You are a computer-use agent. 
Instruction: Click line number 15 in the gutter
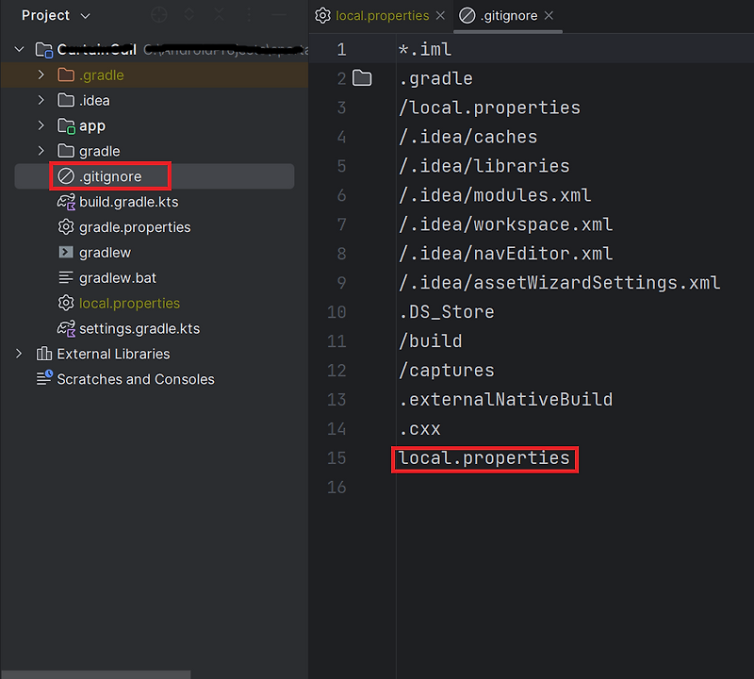click(x=336, y=458)
